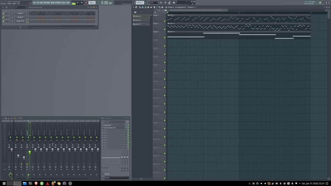The image size is (331, 186).
Task: Open the channel filter All dropdown
Action: (x=20, y=7)
